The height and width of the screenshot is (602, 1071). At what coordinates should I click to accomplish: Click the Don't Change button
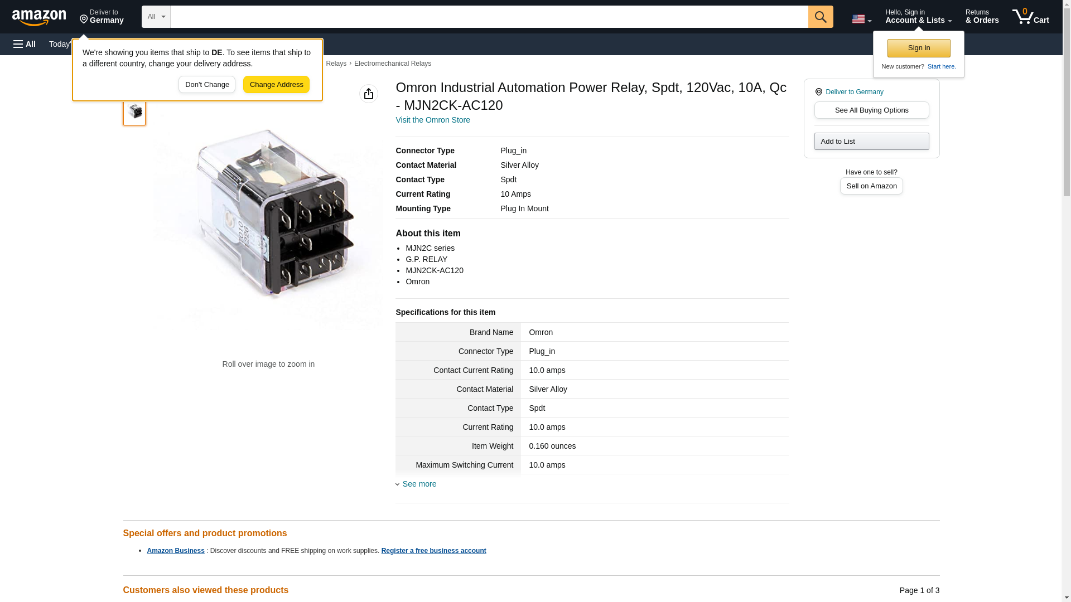pyautogui.click(x=207, y=85)
